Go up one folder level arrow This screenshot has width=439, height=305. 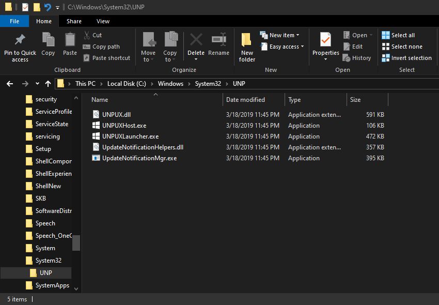[48, 84]
